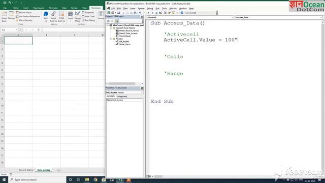This screenshot has width=325, height=183.
Task: Open Visual Basic from Excel ribbon
Action: coord(4,17)
